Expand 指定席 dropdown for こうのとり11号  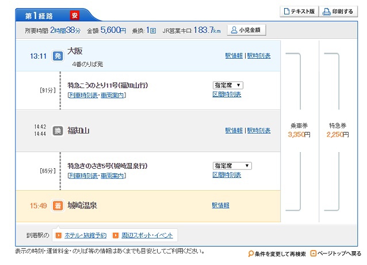228,85
